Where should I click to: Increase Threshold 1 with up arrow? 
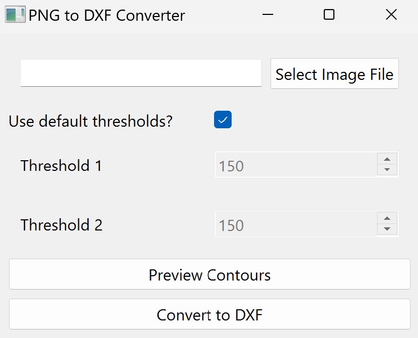point(387,160)
